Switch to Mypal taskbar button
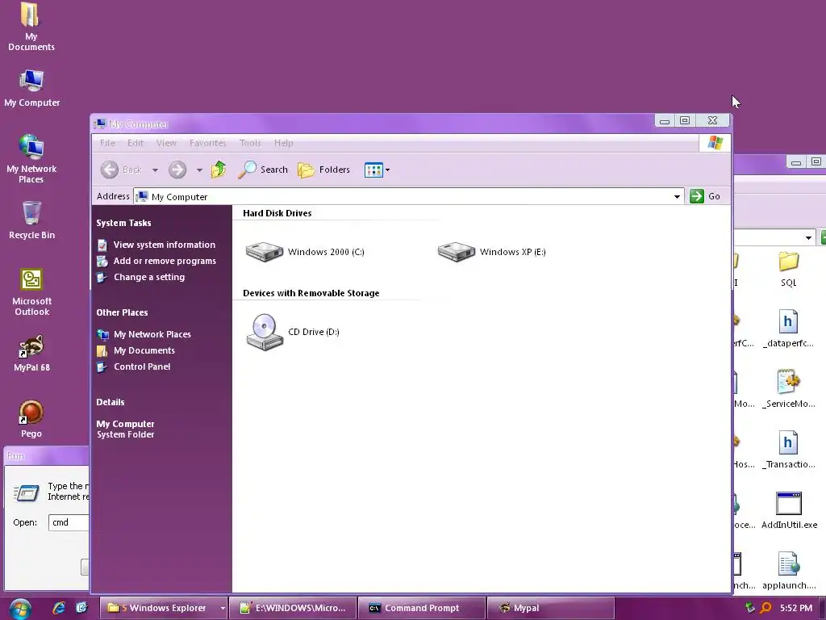Viewport: 826px width, 620px height. pyautogui.click(x=550, y=608)
